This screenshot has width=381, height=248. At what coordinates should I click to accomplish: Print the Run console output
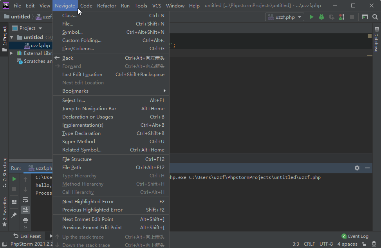pos(25,221)
